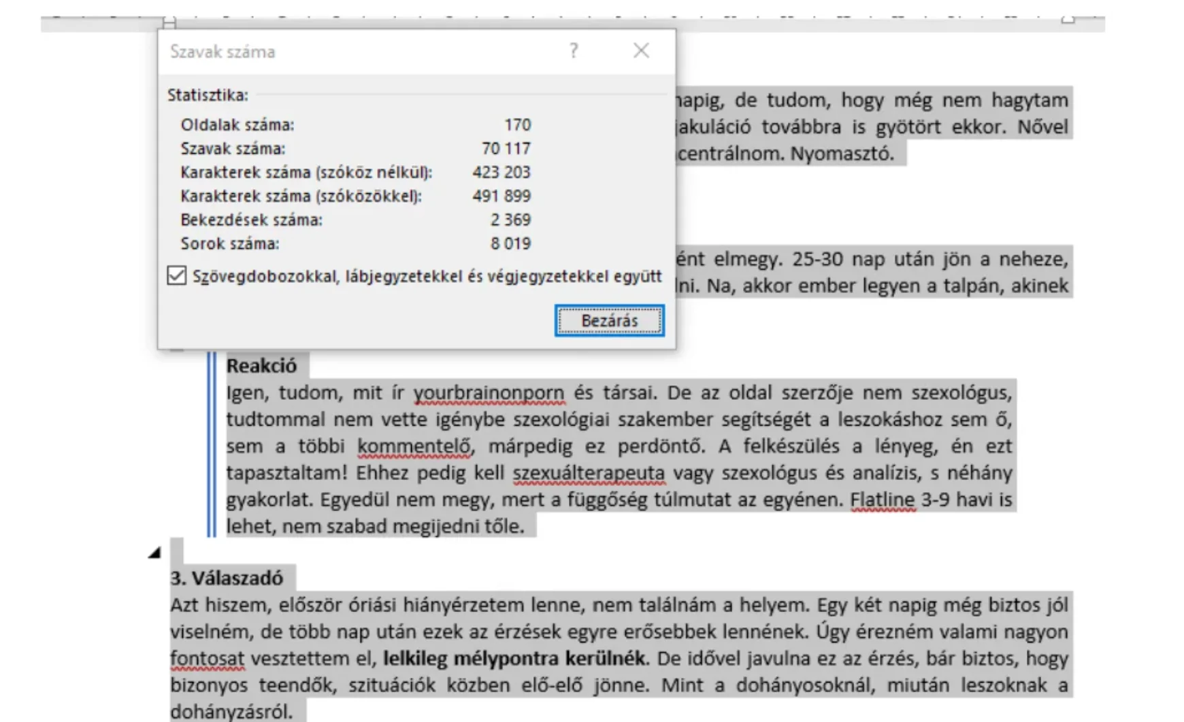Close the Szavak száma dialog with the X icon

click(640, 50)
